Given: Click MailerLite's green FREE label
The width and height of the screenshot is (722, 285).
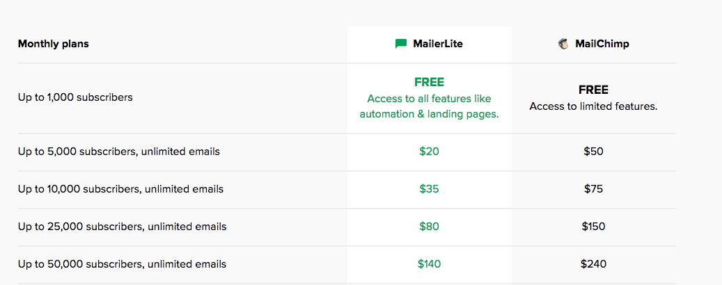Looking at the screenshot, I should coord(429,82).
